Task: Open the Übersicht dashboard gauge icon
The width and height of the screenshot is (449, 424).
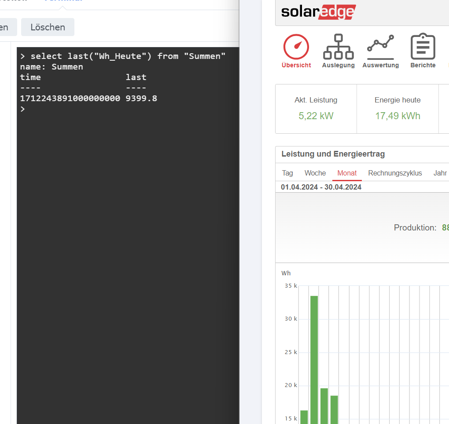Action: pos(296,48)
